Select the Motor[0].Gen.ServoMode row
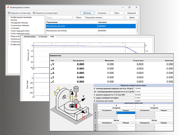The image size is (178, 135). pyautogui.click(x=91, y=31)
